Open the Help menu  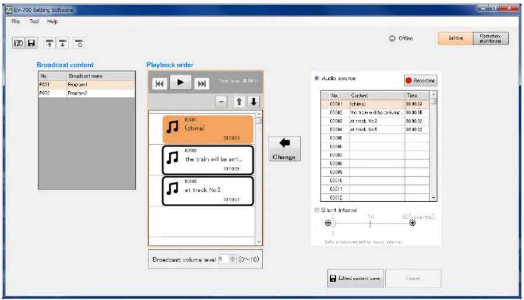[x=52, y=21]
